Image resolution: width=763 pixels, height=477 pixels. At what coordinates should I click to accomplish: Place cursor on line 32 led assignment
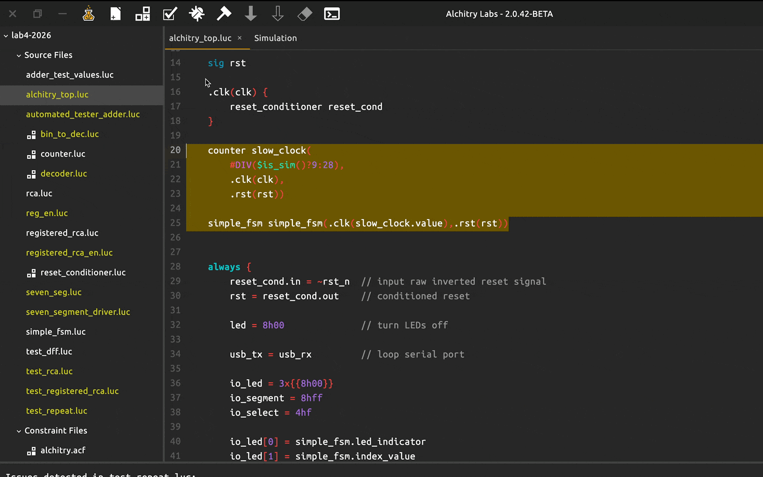(x=257, y=325)
